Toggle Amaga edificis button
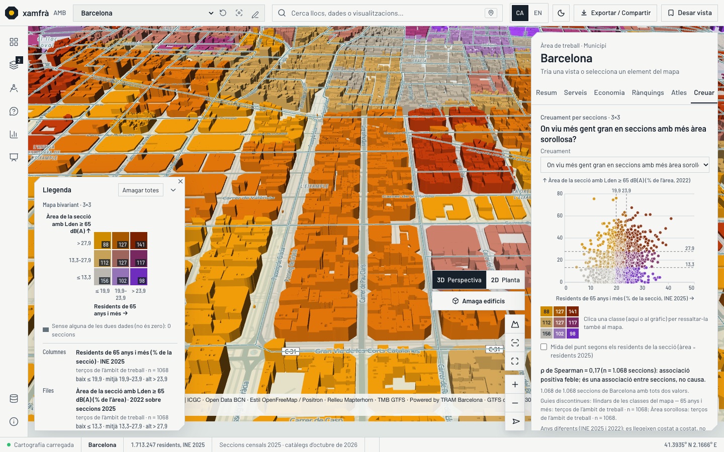This screenshot has width=724, height=452. pos(478,301)
